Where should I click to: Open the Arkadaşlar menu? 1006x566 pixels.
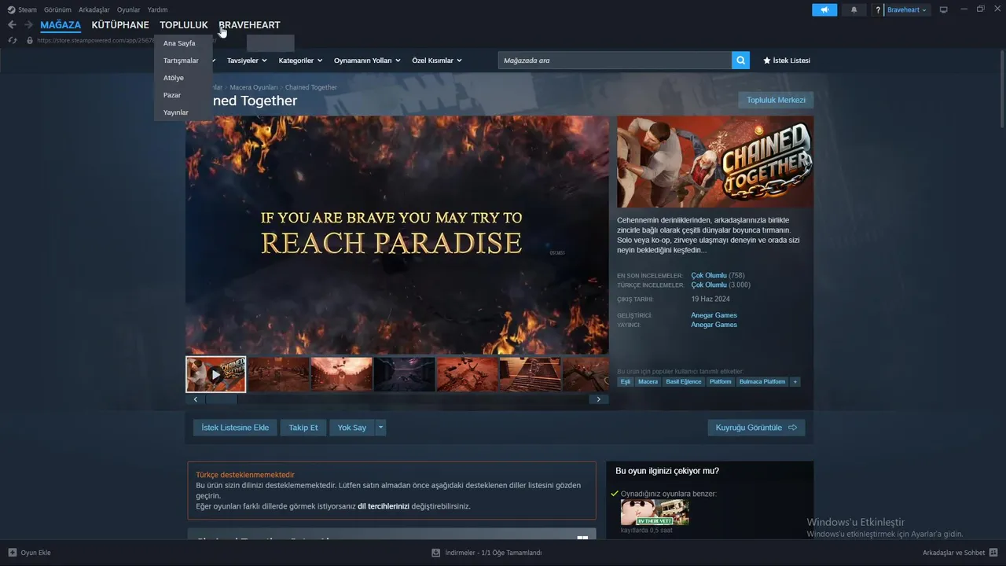coord(94,10)
